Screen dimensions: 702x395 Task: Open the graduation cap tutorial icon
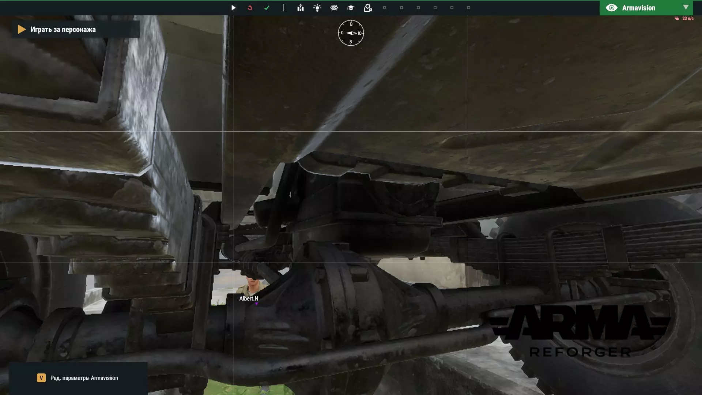351,8
